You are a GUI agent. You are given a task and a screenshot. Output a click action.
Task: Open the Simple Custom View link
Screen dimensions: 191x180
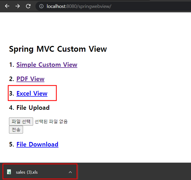point(47,65)
